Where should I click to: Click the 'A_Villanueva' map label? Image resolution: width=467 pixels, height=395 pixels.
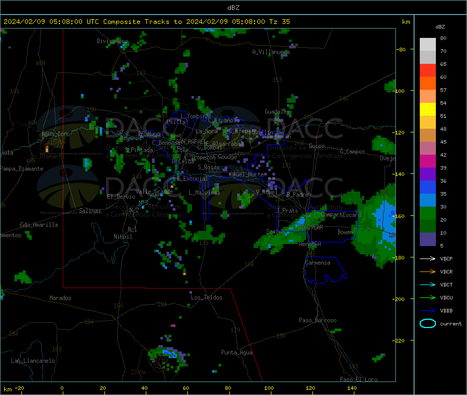(x=271, y=52)
